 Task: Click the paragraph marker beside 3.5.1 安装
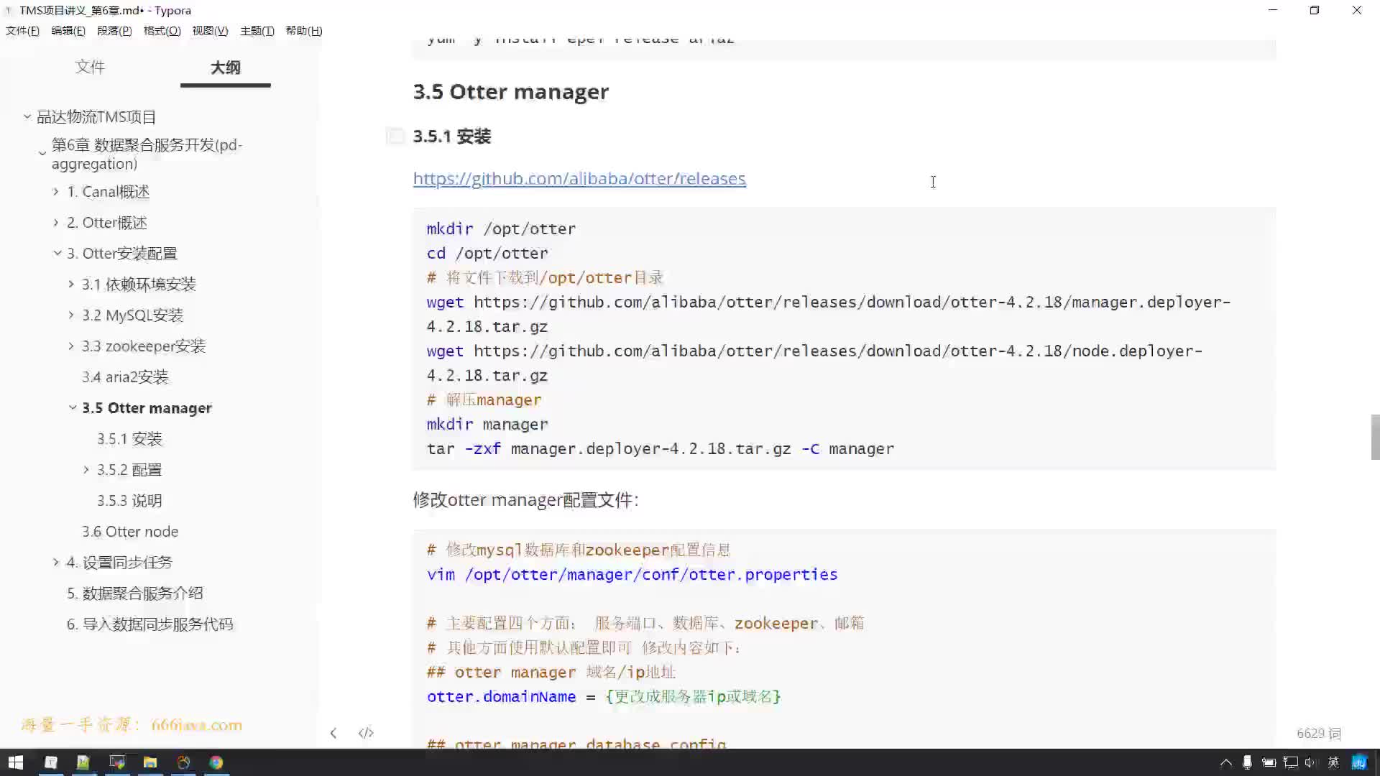tap(395, 136)
